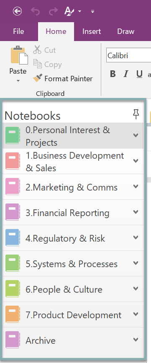The width and height of the screenshot is (151, 363).
Task: Click the Copy icon in Clipboard group
Action: pos(37,64)
